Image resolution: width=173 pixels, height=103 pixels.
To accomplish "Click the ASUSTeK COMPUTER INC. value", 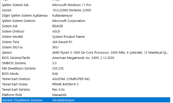I will pos(71,79).
